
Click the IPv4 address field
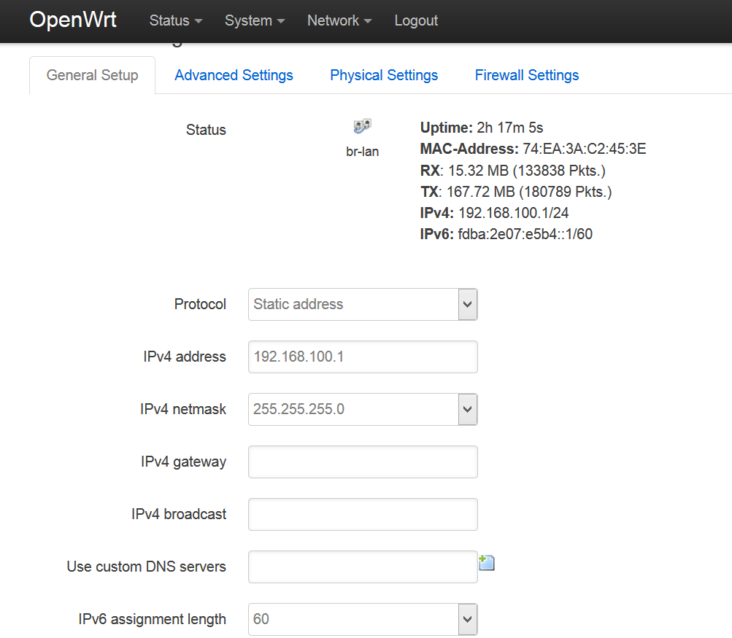tap(363, 357)
